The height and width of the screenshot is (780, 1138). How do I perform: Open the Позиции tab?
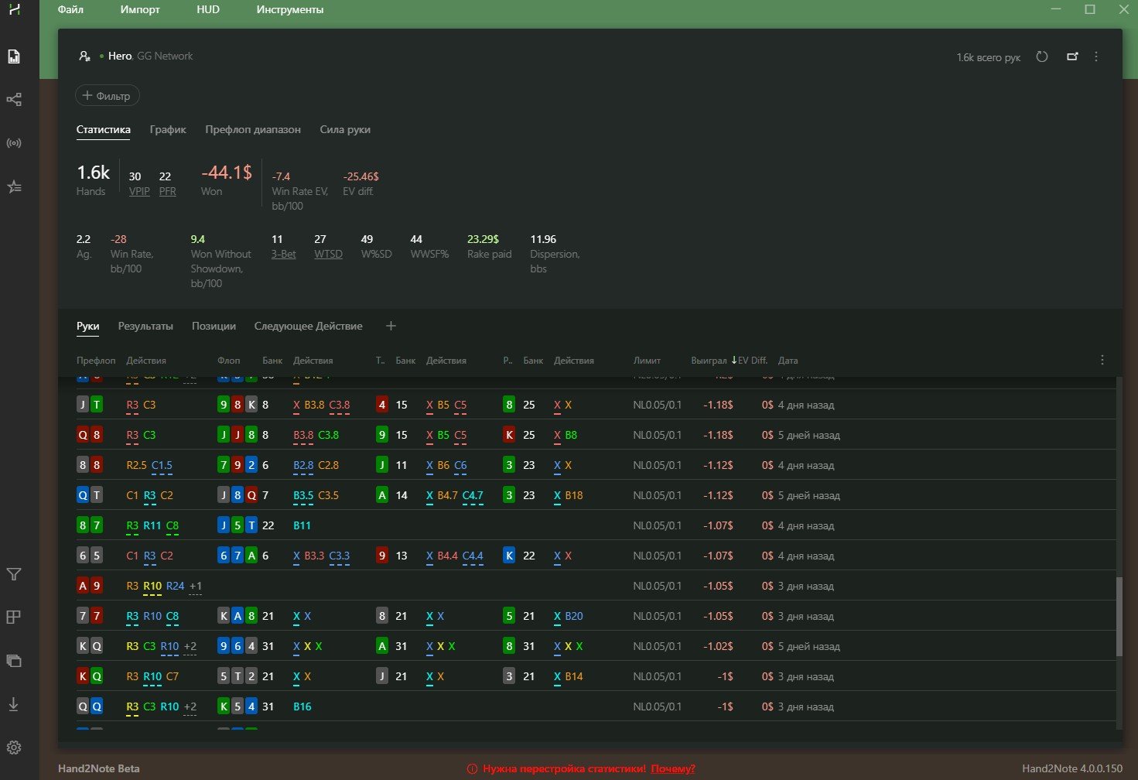coord(214,326)
